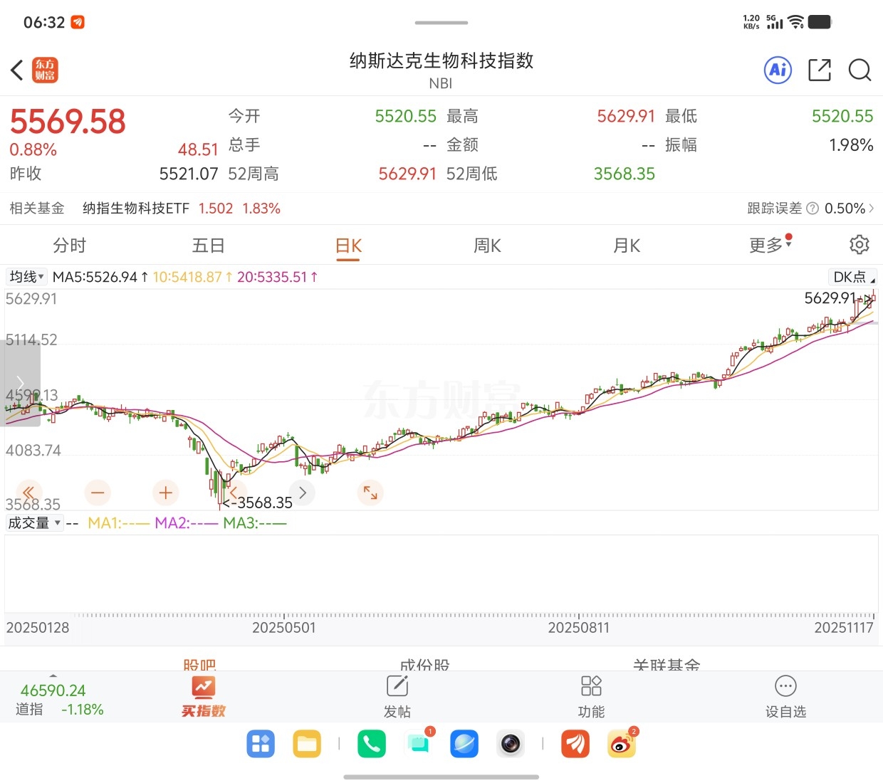Open the yellow files dock icon
This screenshot has height=783, width=883.
click(x=307, y=744)
